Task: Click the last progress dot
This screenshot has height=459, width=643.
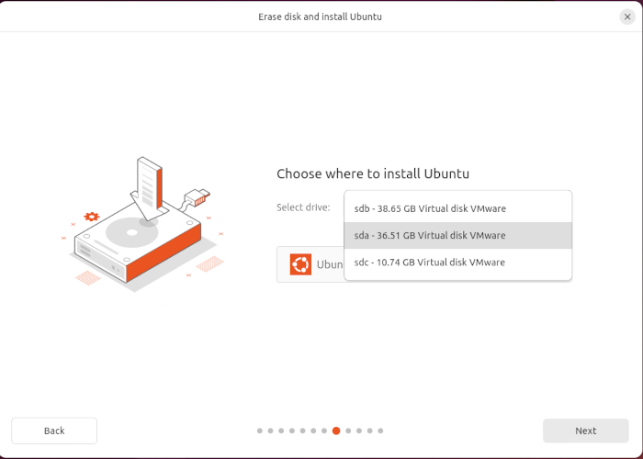Action: (380, 431)
